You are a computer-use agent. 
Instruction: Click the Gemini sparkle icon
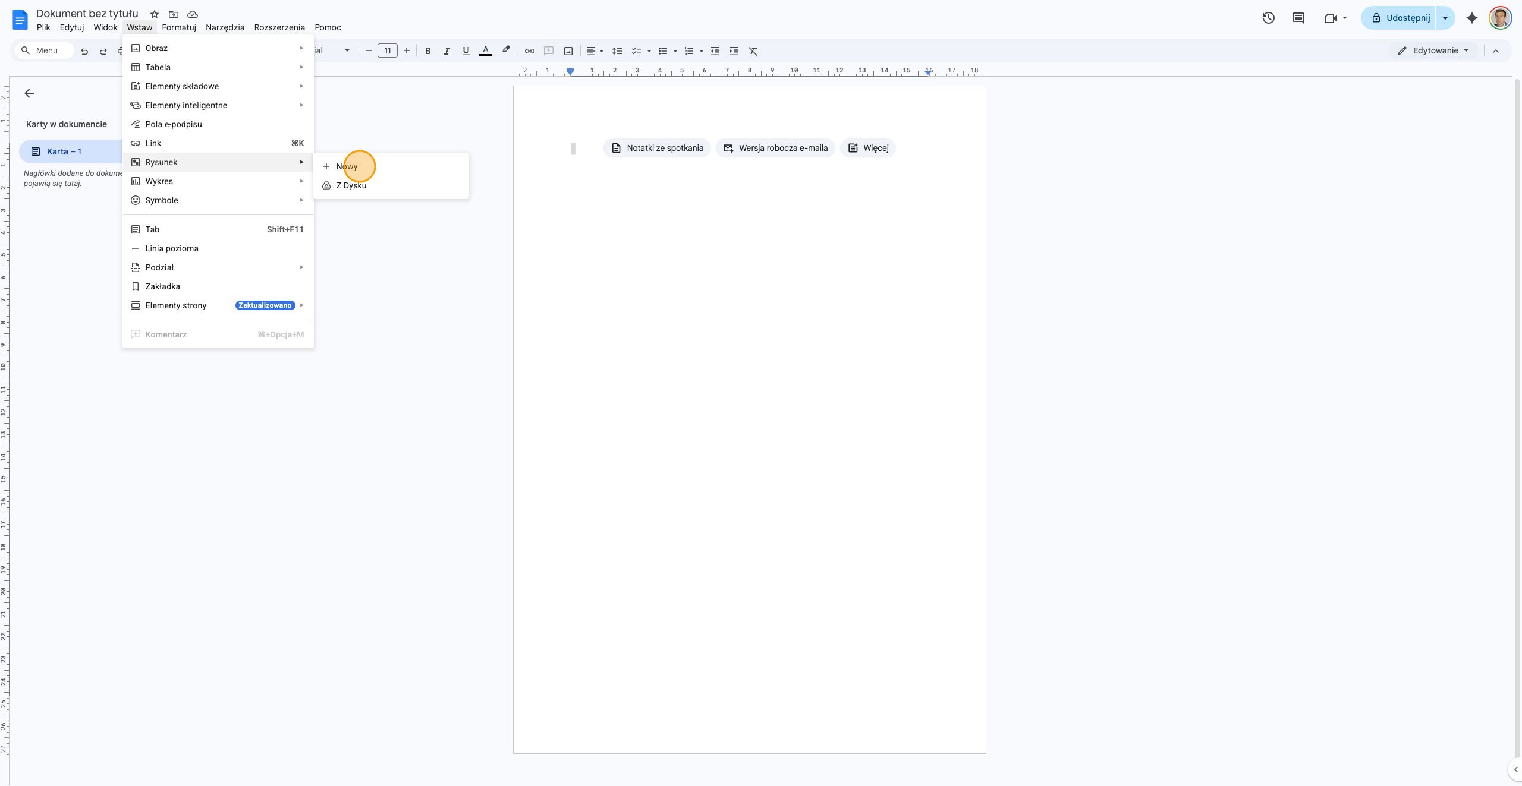[1472, 18]
